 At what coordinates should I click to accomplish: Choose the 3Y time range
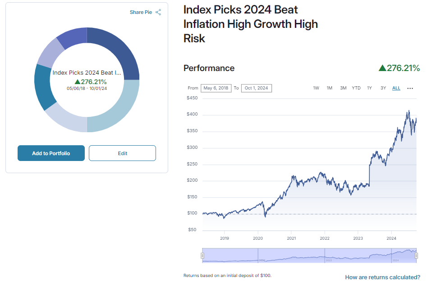pyautogui.click(x=383, y=88)
